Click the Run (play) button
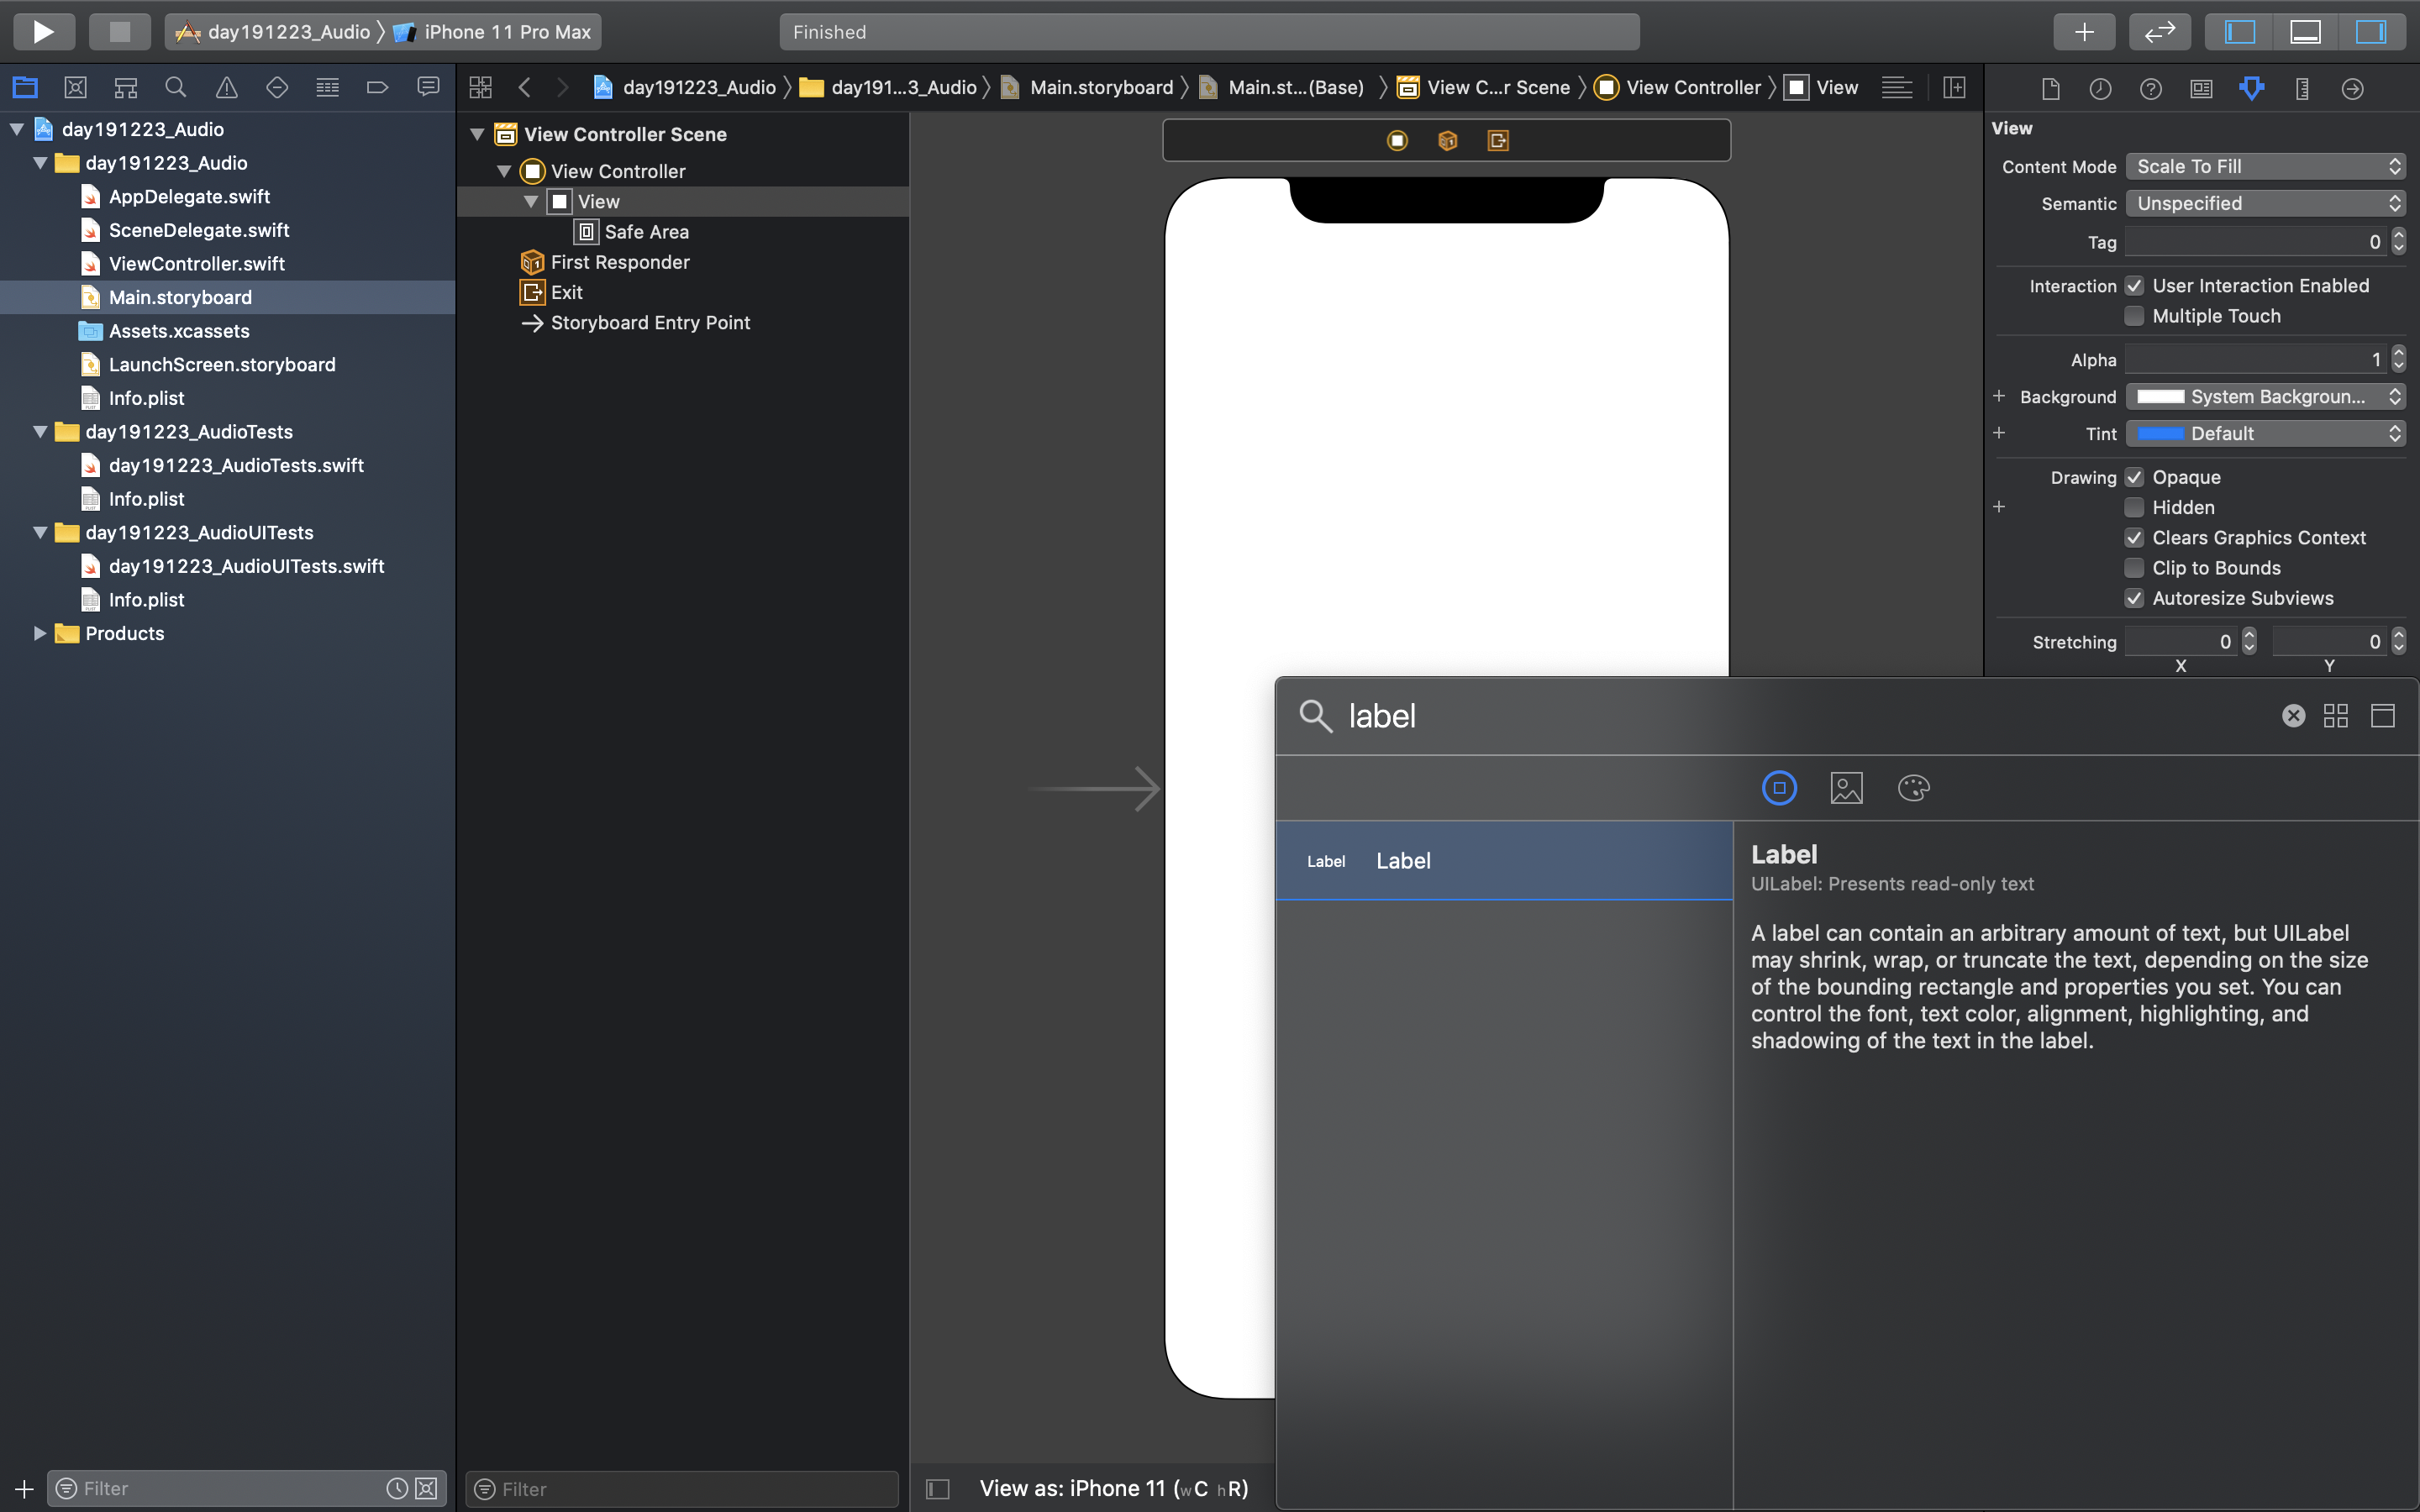Image resolution: width=2420 pixels, height=1512 pixels. [43, 32]
